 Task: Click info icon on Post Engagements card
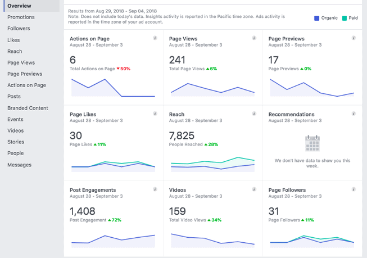155,189
